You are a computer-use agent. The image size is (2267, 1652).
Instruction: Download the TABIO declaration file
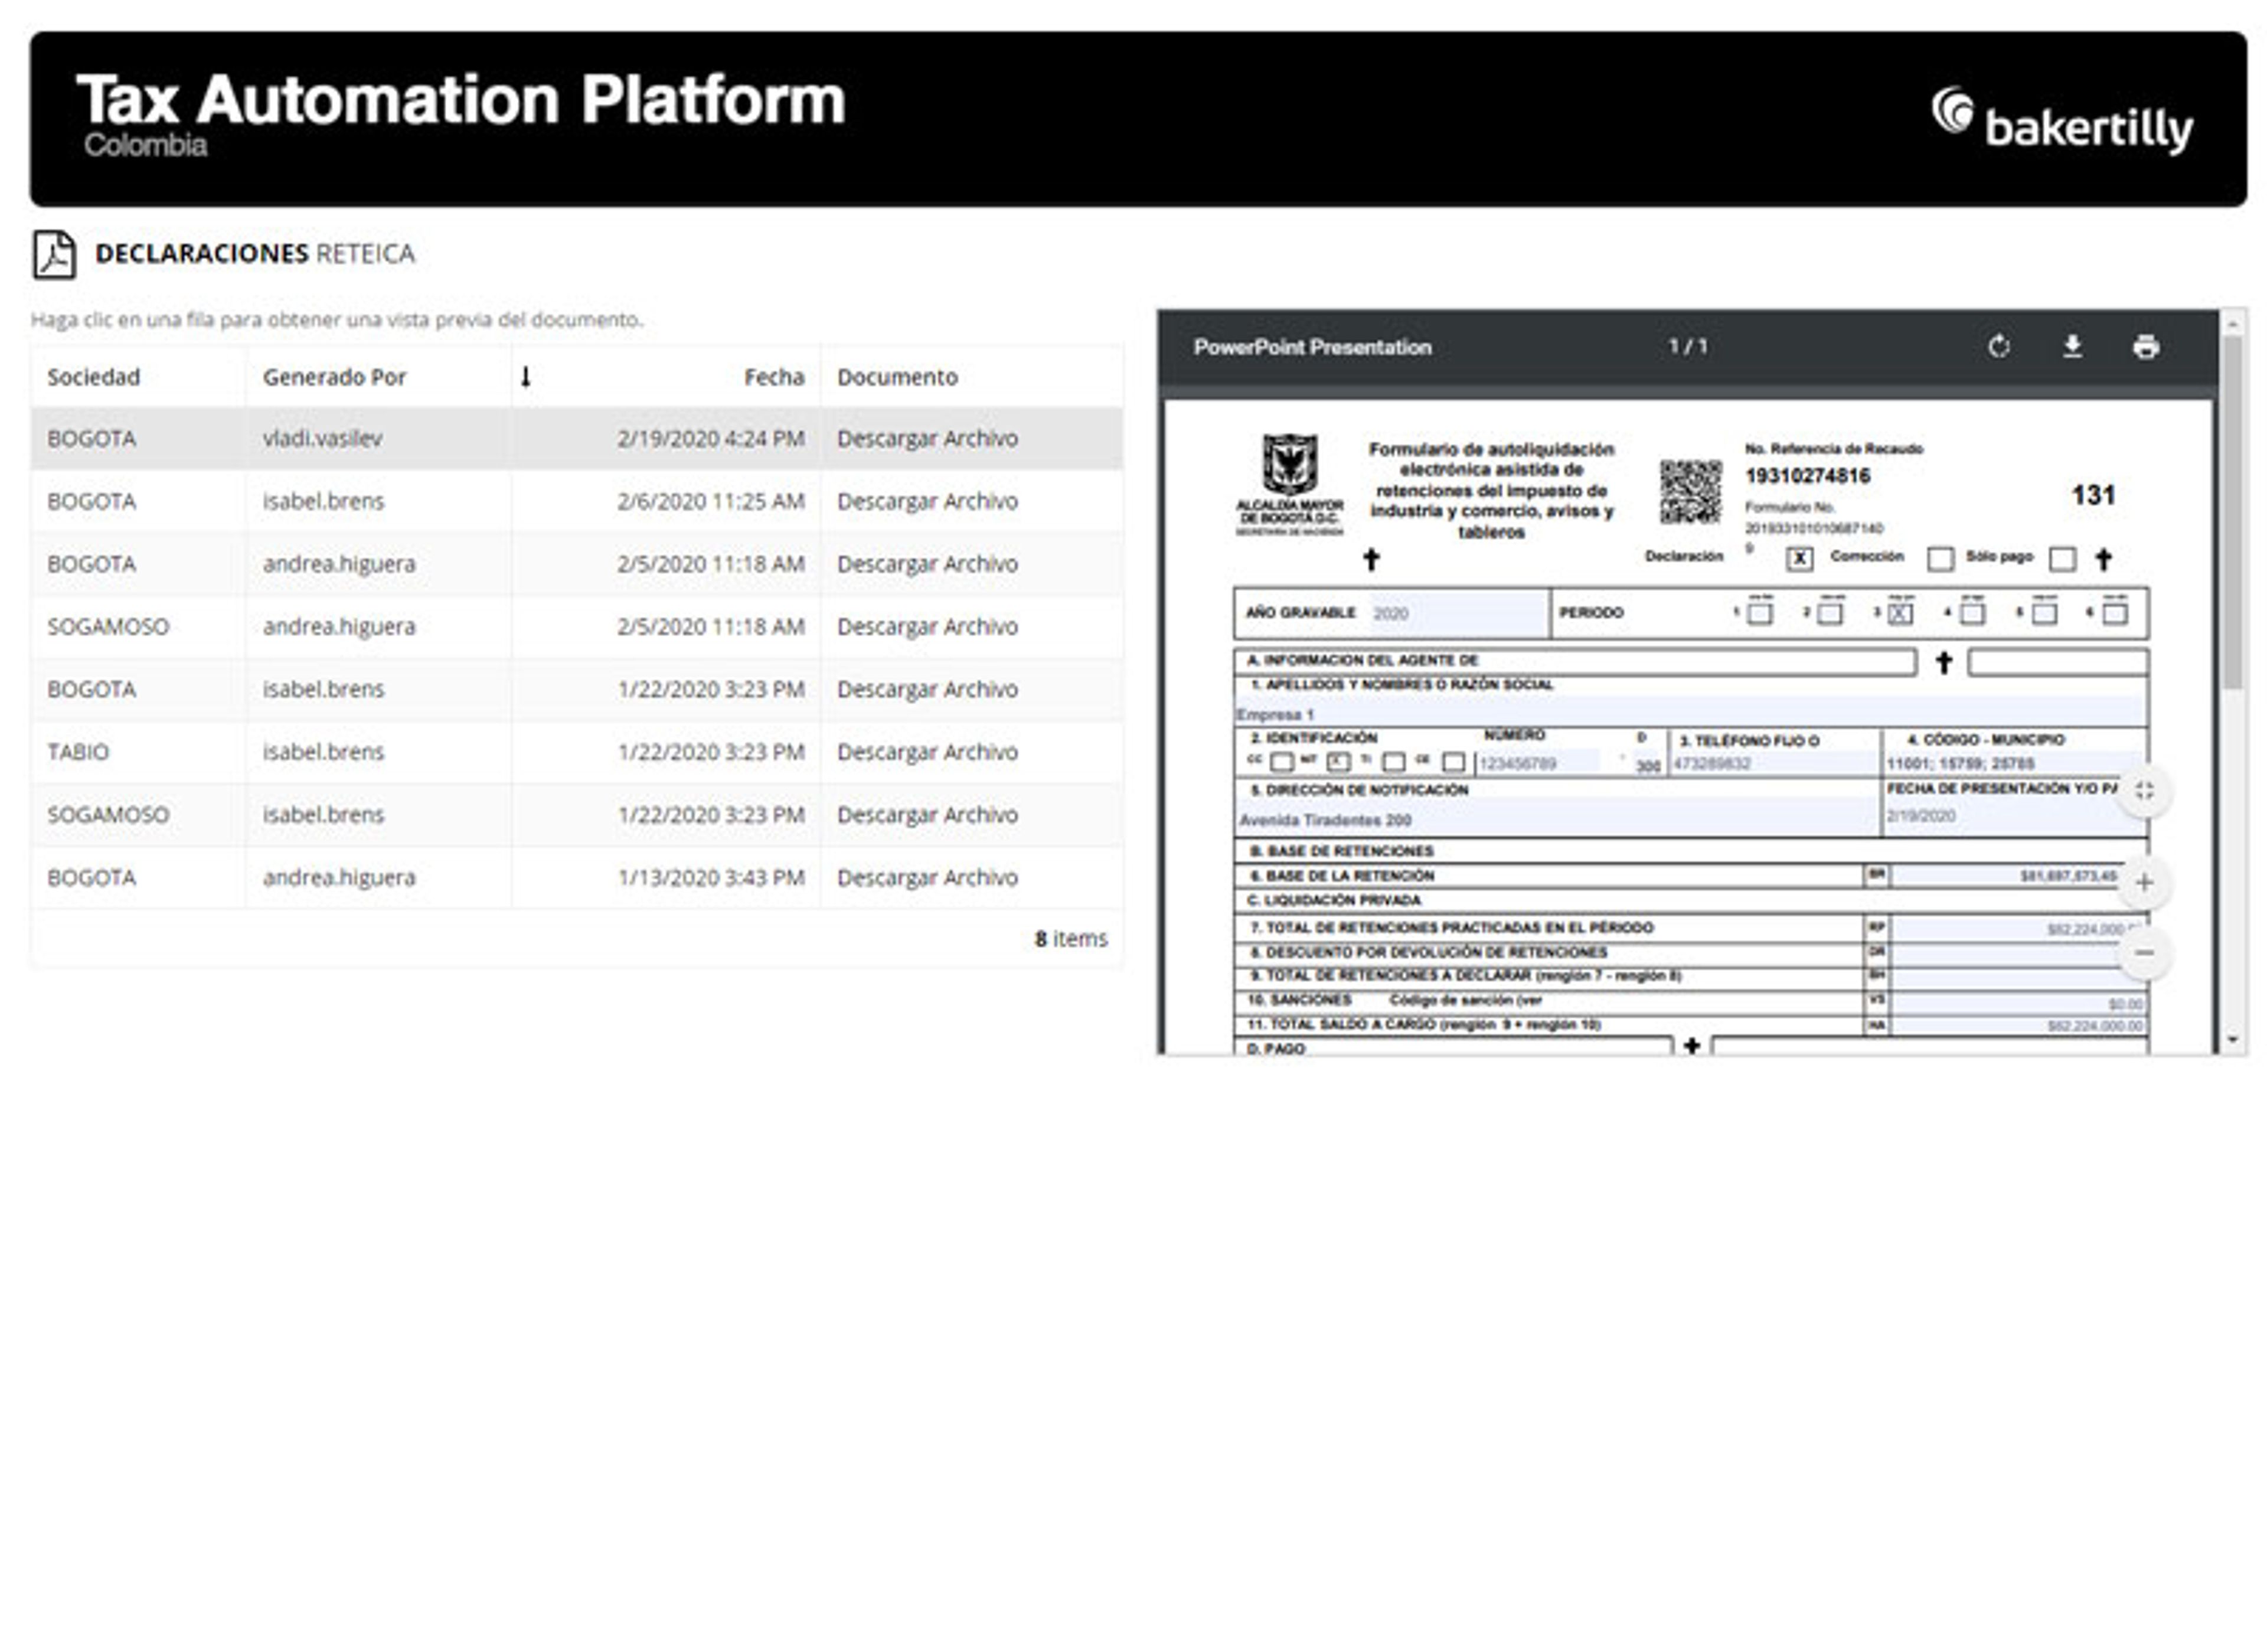tap(927, 752)
